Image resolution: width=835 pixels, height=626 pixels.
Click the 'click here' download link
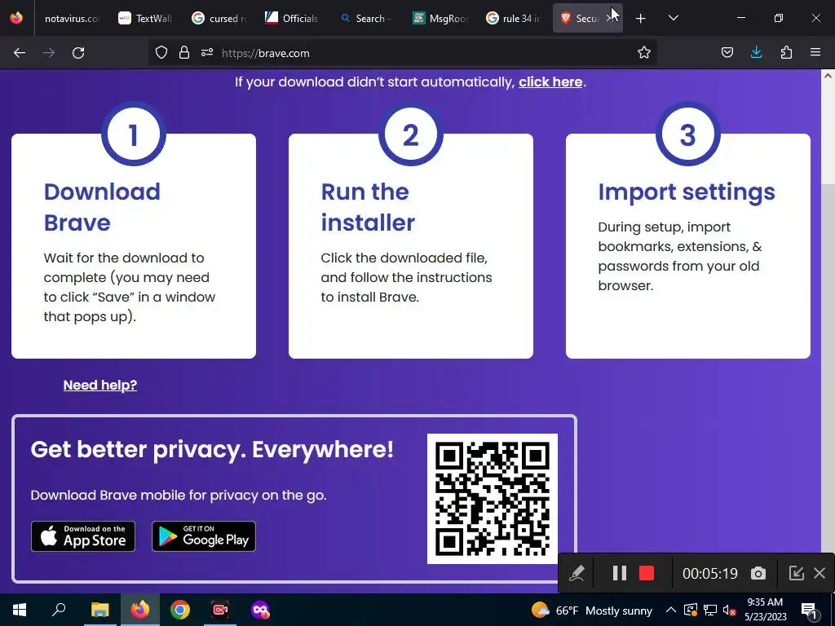[550, 82]
